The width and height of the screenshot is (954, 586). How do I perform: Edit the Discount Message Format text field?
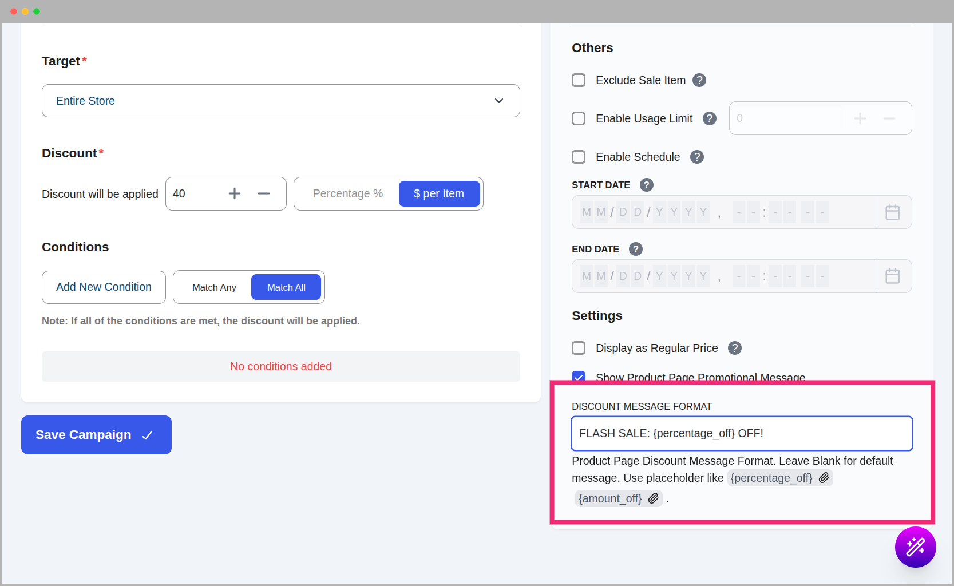point(742,433)
